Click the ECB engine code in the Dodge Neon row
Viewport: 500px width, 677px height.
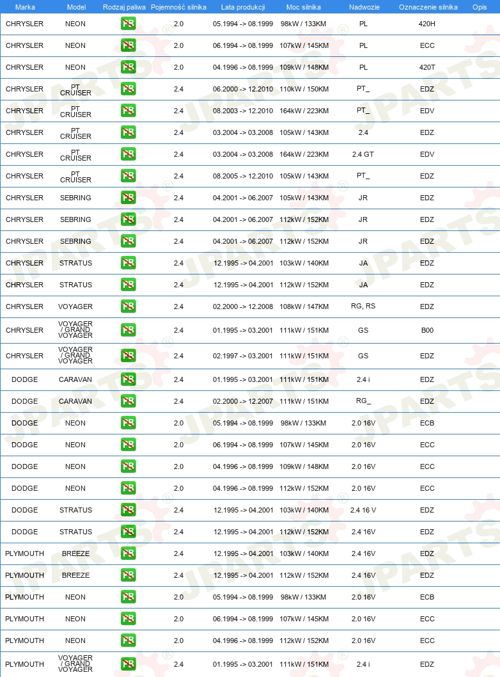tap(427, 423)
